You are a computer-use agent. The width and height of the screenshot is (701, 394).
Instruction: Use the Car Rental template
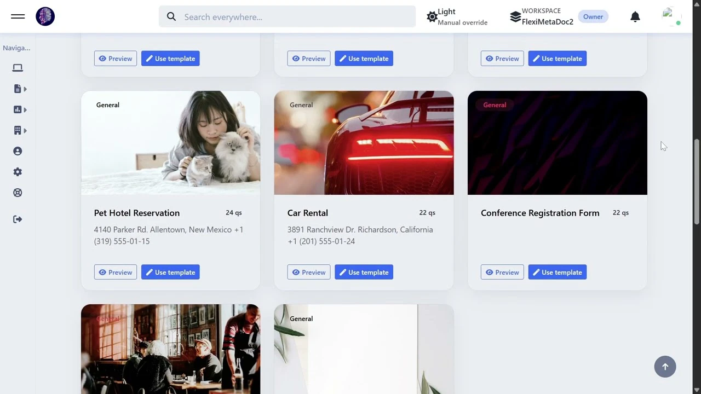click(364, 273)
